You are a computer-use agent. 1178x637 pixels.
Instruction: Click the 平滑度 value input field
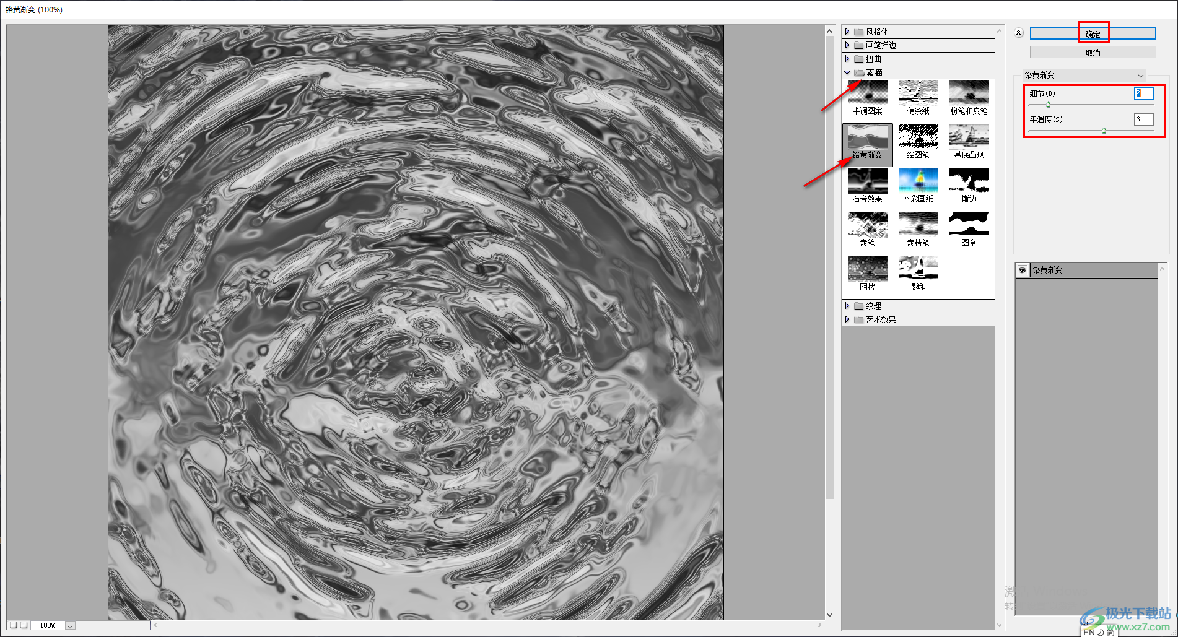pyautogui.click(x=1143, y=119)
